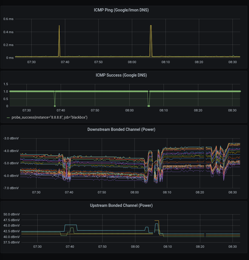Toggle the probe_success 8.8.8.8 legend series

[x=50, y=117]
